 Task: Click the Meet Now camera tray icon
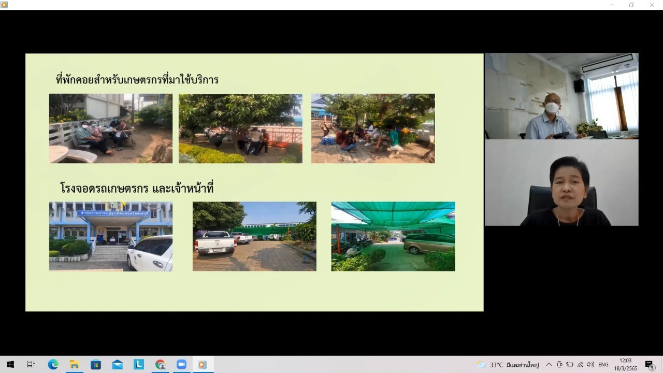pos(559,365)
